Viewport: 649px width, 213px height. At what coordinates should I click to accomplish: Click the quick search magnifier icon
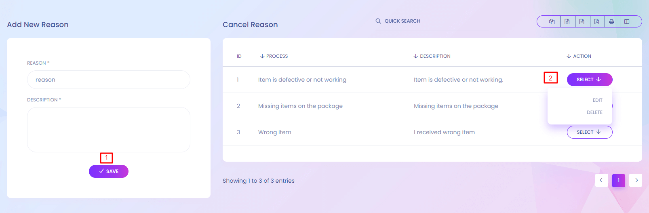(378, 21)
